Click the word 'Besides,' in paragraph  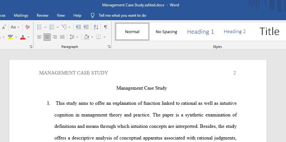[208, 126]
